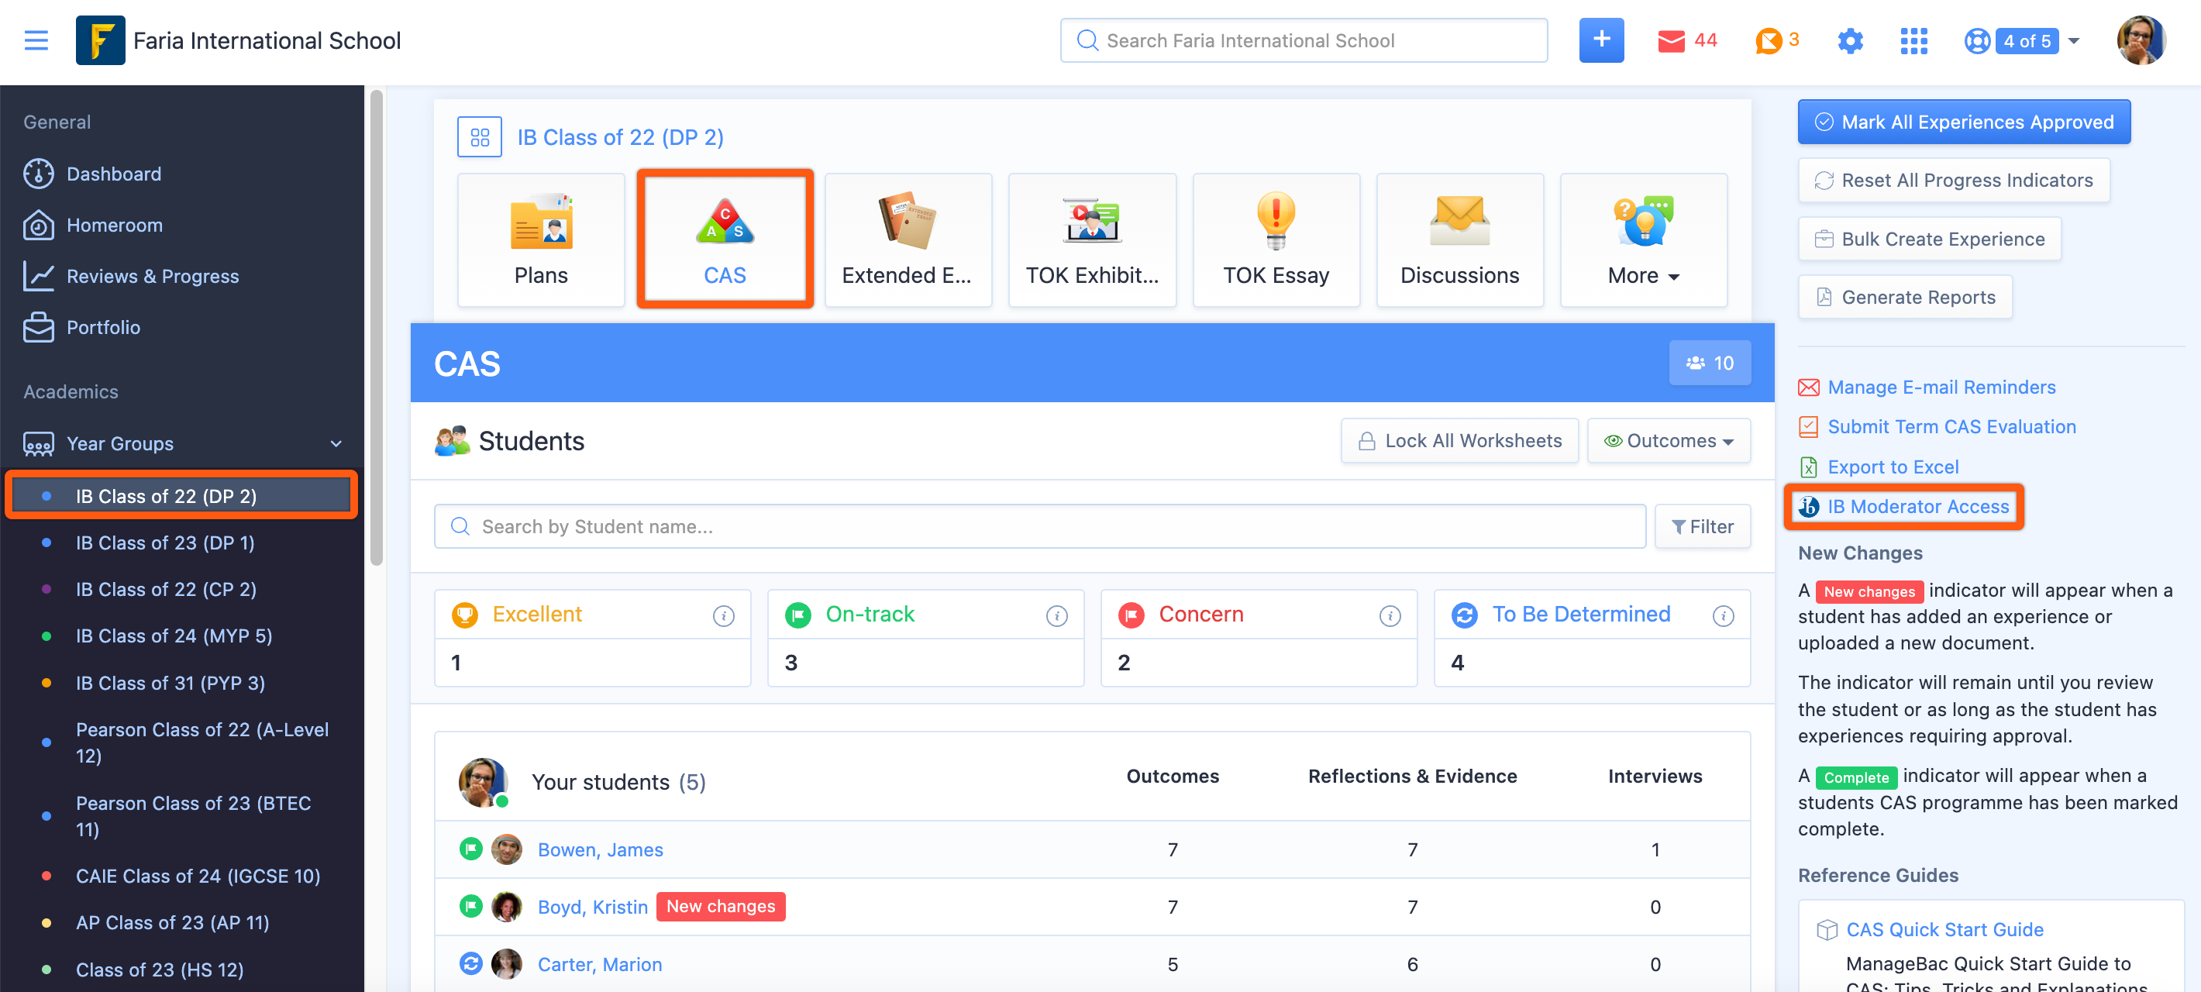The width and height of the screenshot is (2201, 992).
Task: Click the year group overview grid icon
Action: tap(479, 136)
